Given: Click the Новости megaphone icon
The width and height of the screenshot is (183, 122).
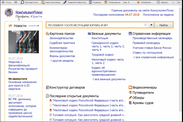Looking at the screenshot, I should tap(11, 26).
